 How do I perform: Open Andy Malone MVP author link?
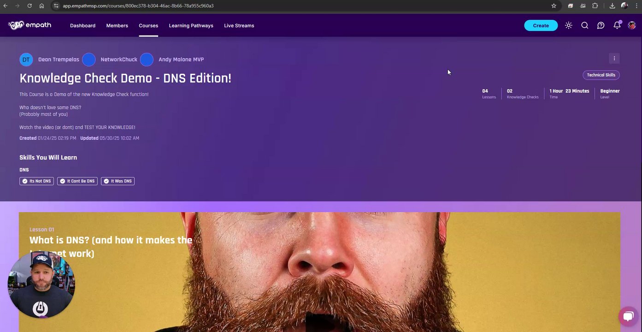(x=181, y=59)
